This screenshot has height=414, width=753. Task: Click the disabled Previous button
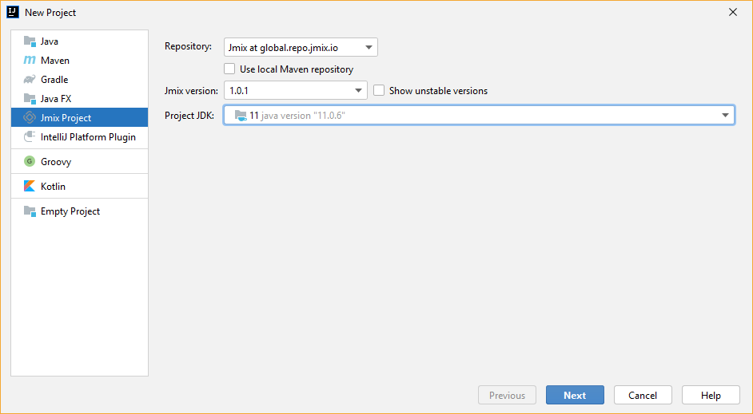(507, 396)
